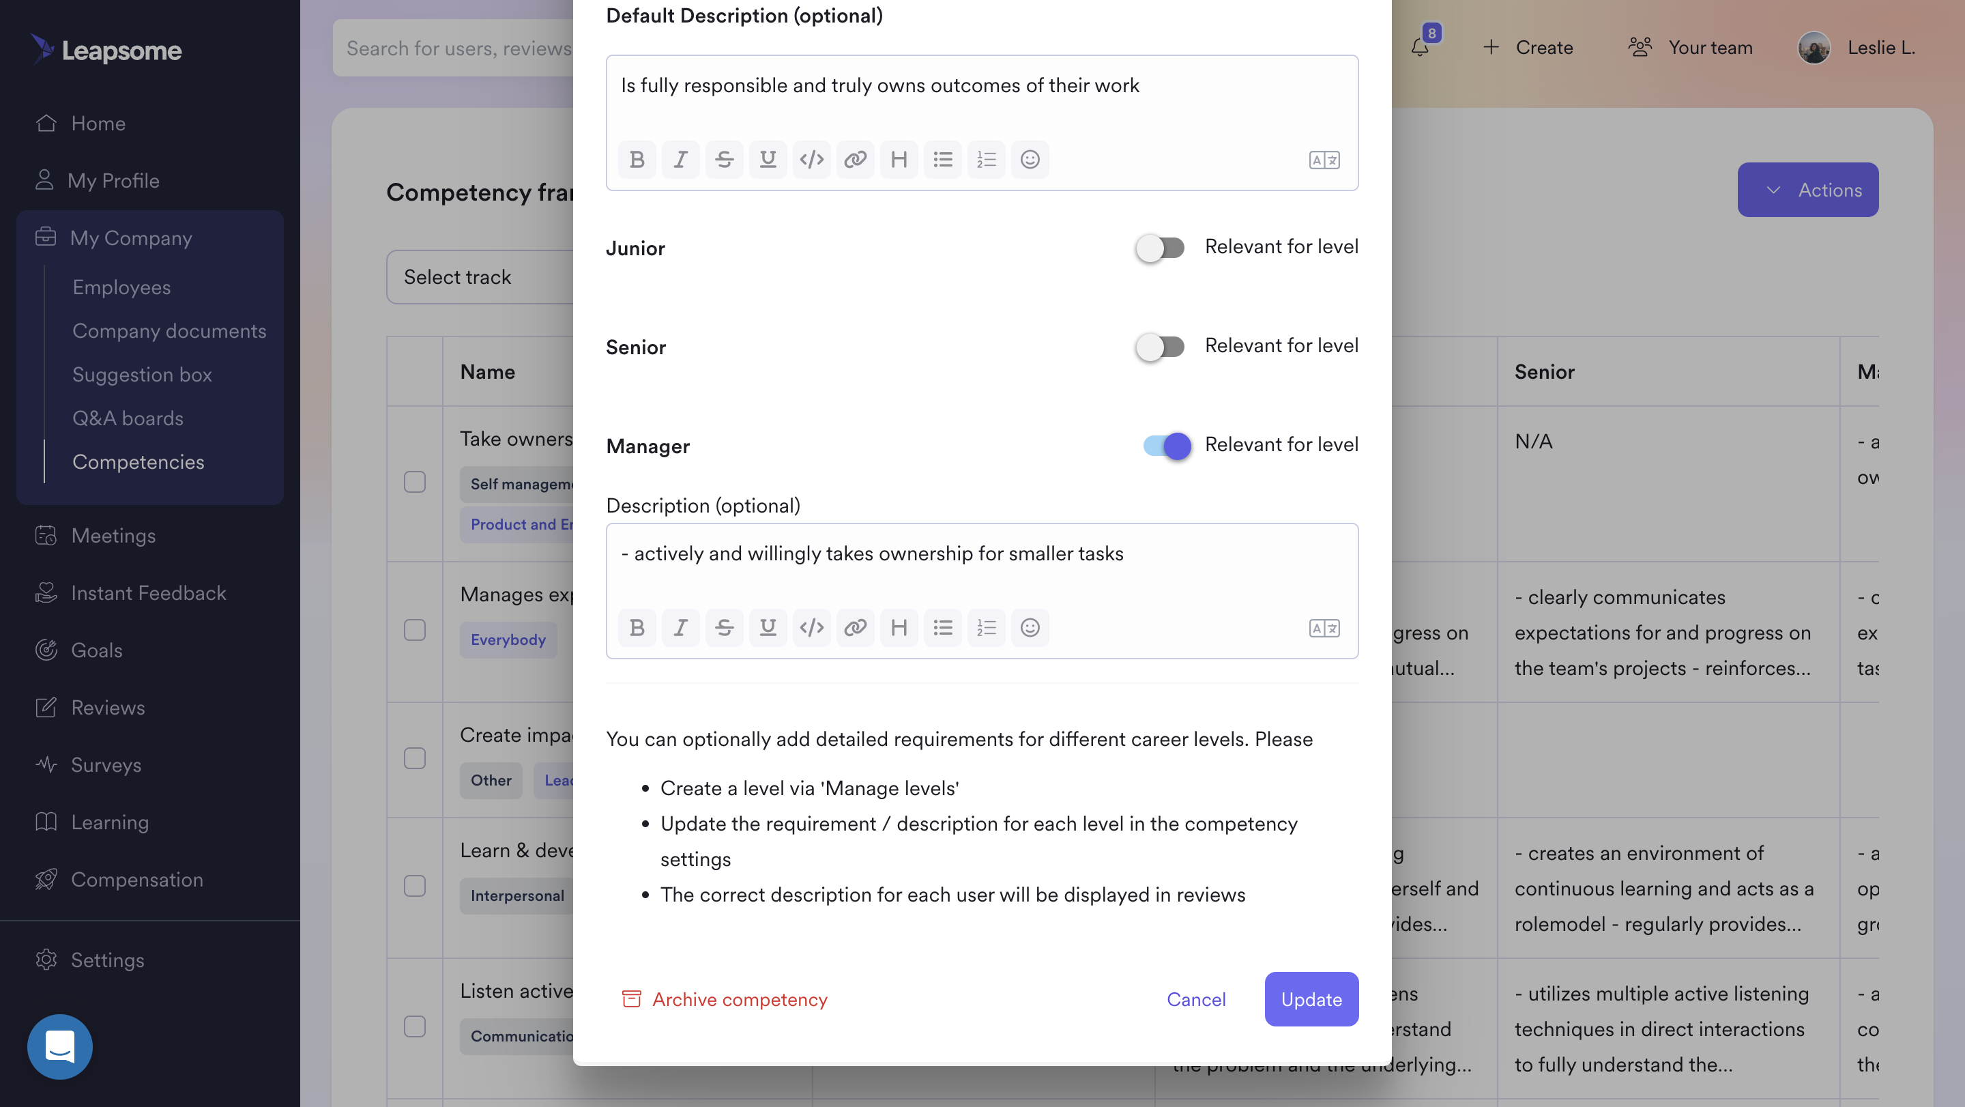The width and height of the screenshot is (1965, 1107).
Task: Click Archive competency link
Action: pos(725,998)
